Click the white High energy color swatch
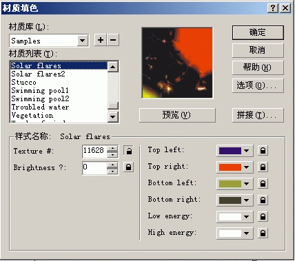Viewport: 295px width, 261px height. point(230,233)
